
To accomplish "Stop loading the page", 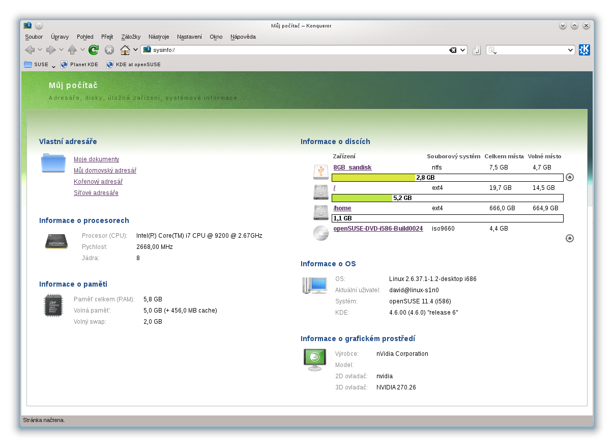I will point(109,50).
